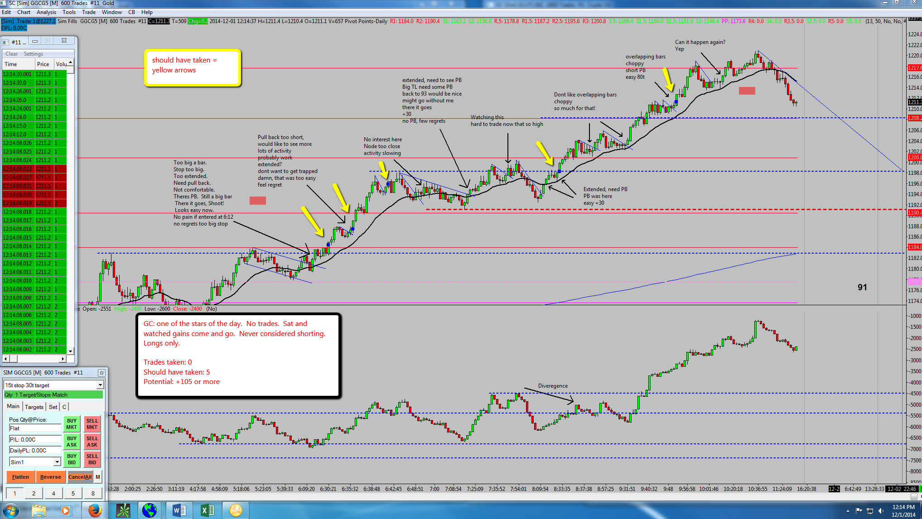
Task: Click the DailyPL: 0.00C field
Action: point(35,450)
